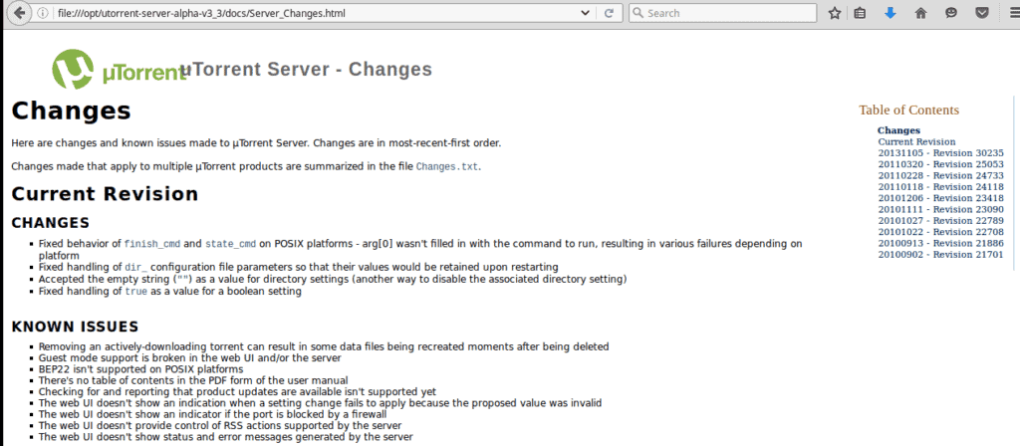This screenshot has height=446, width=1020.
Task: Open 20110320 - Revision 25053 link
Action: (x=940, y=164)
